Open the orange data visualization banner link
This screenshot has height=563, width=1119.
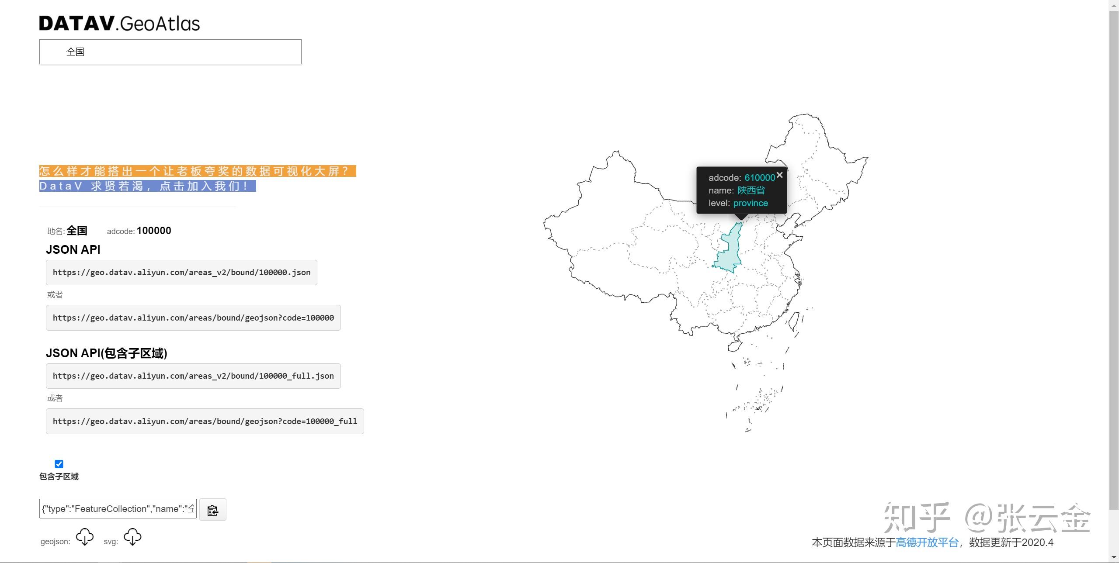pos(198,171)
